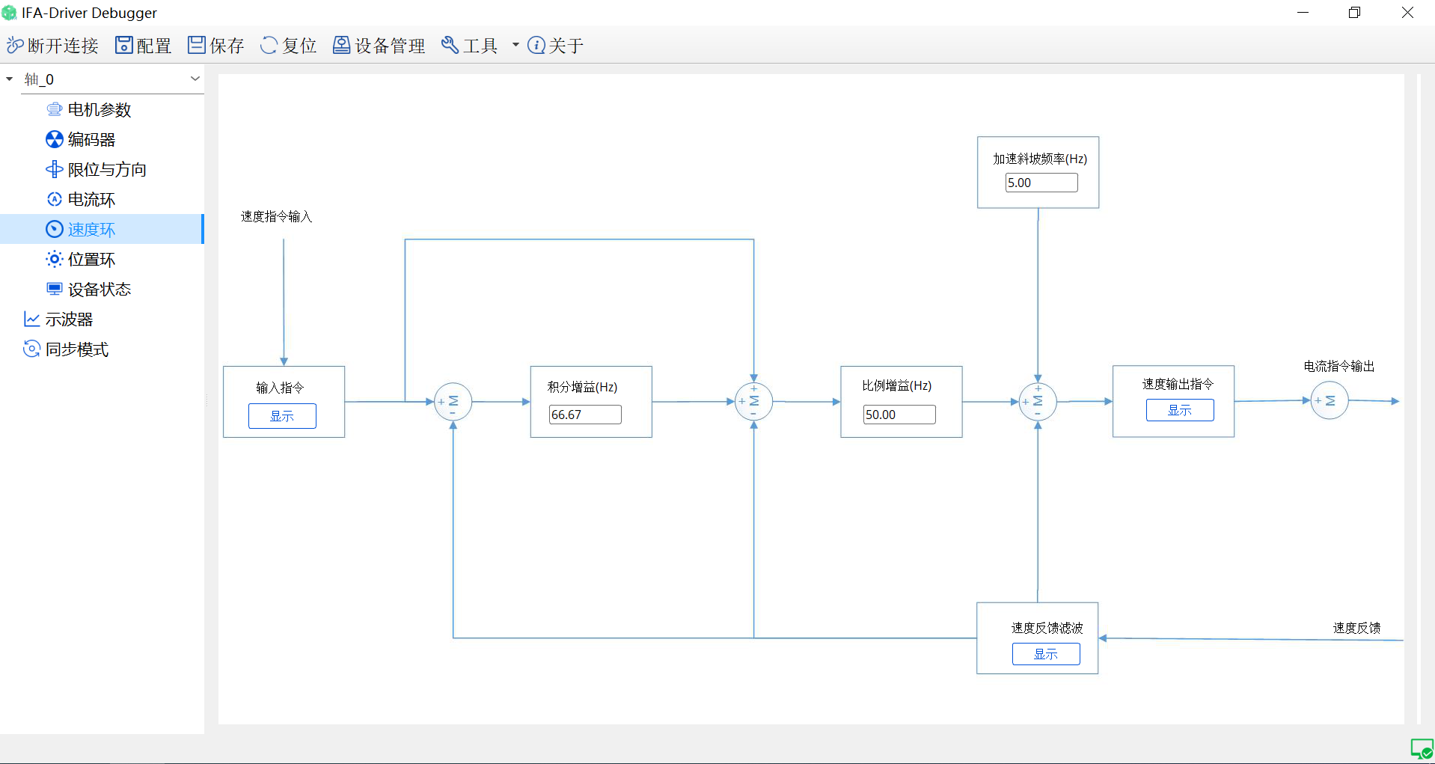The image size is (1435, 764).
Task: Click the 积分增益 value field
Action: (x=584, y=415)
